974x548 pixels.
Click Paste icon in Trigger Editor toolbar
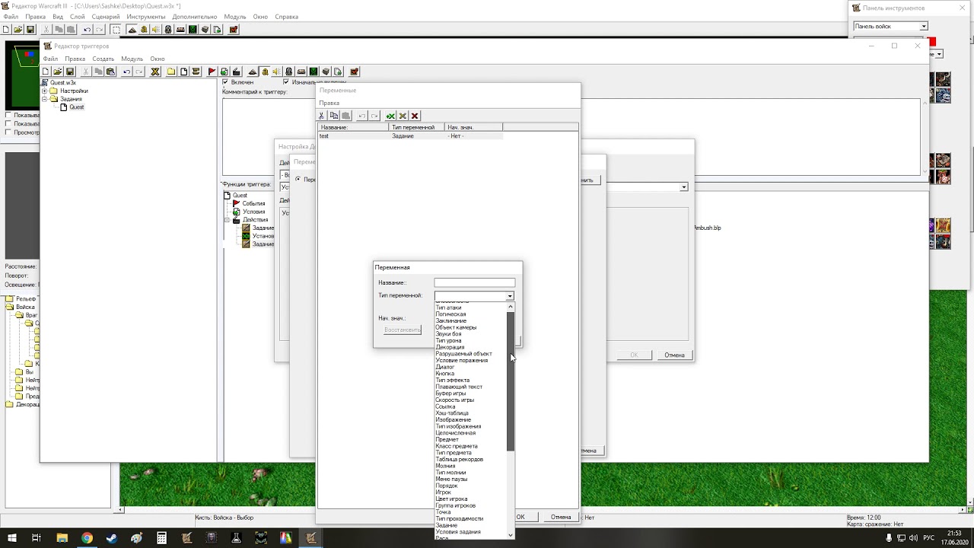pos(110,72)
